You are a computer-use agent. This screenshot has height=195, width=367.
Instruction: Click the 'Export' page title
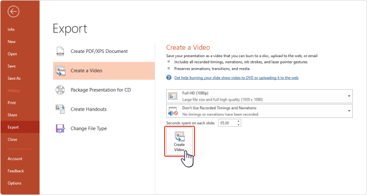pos(70,29)
